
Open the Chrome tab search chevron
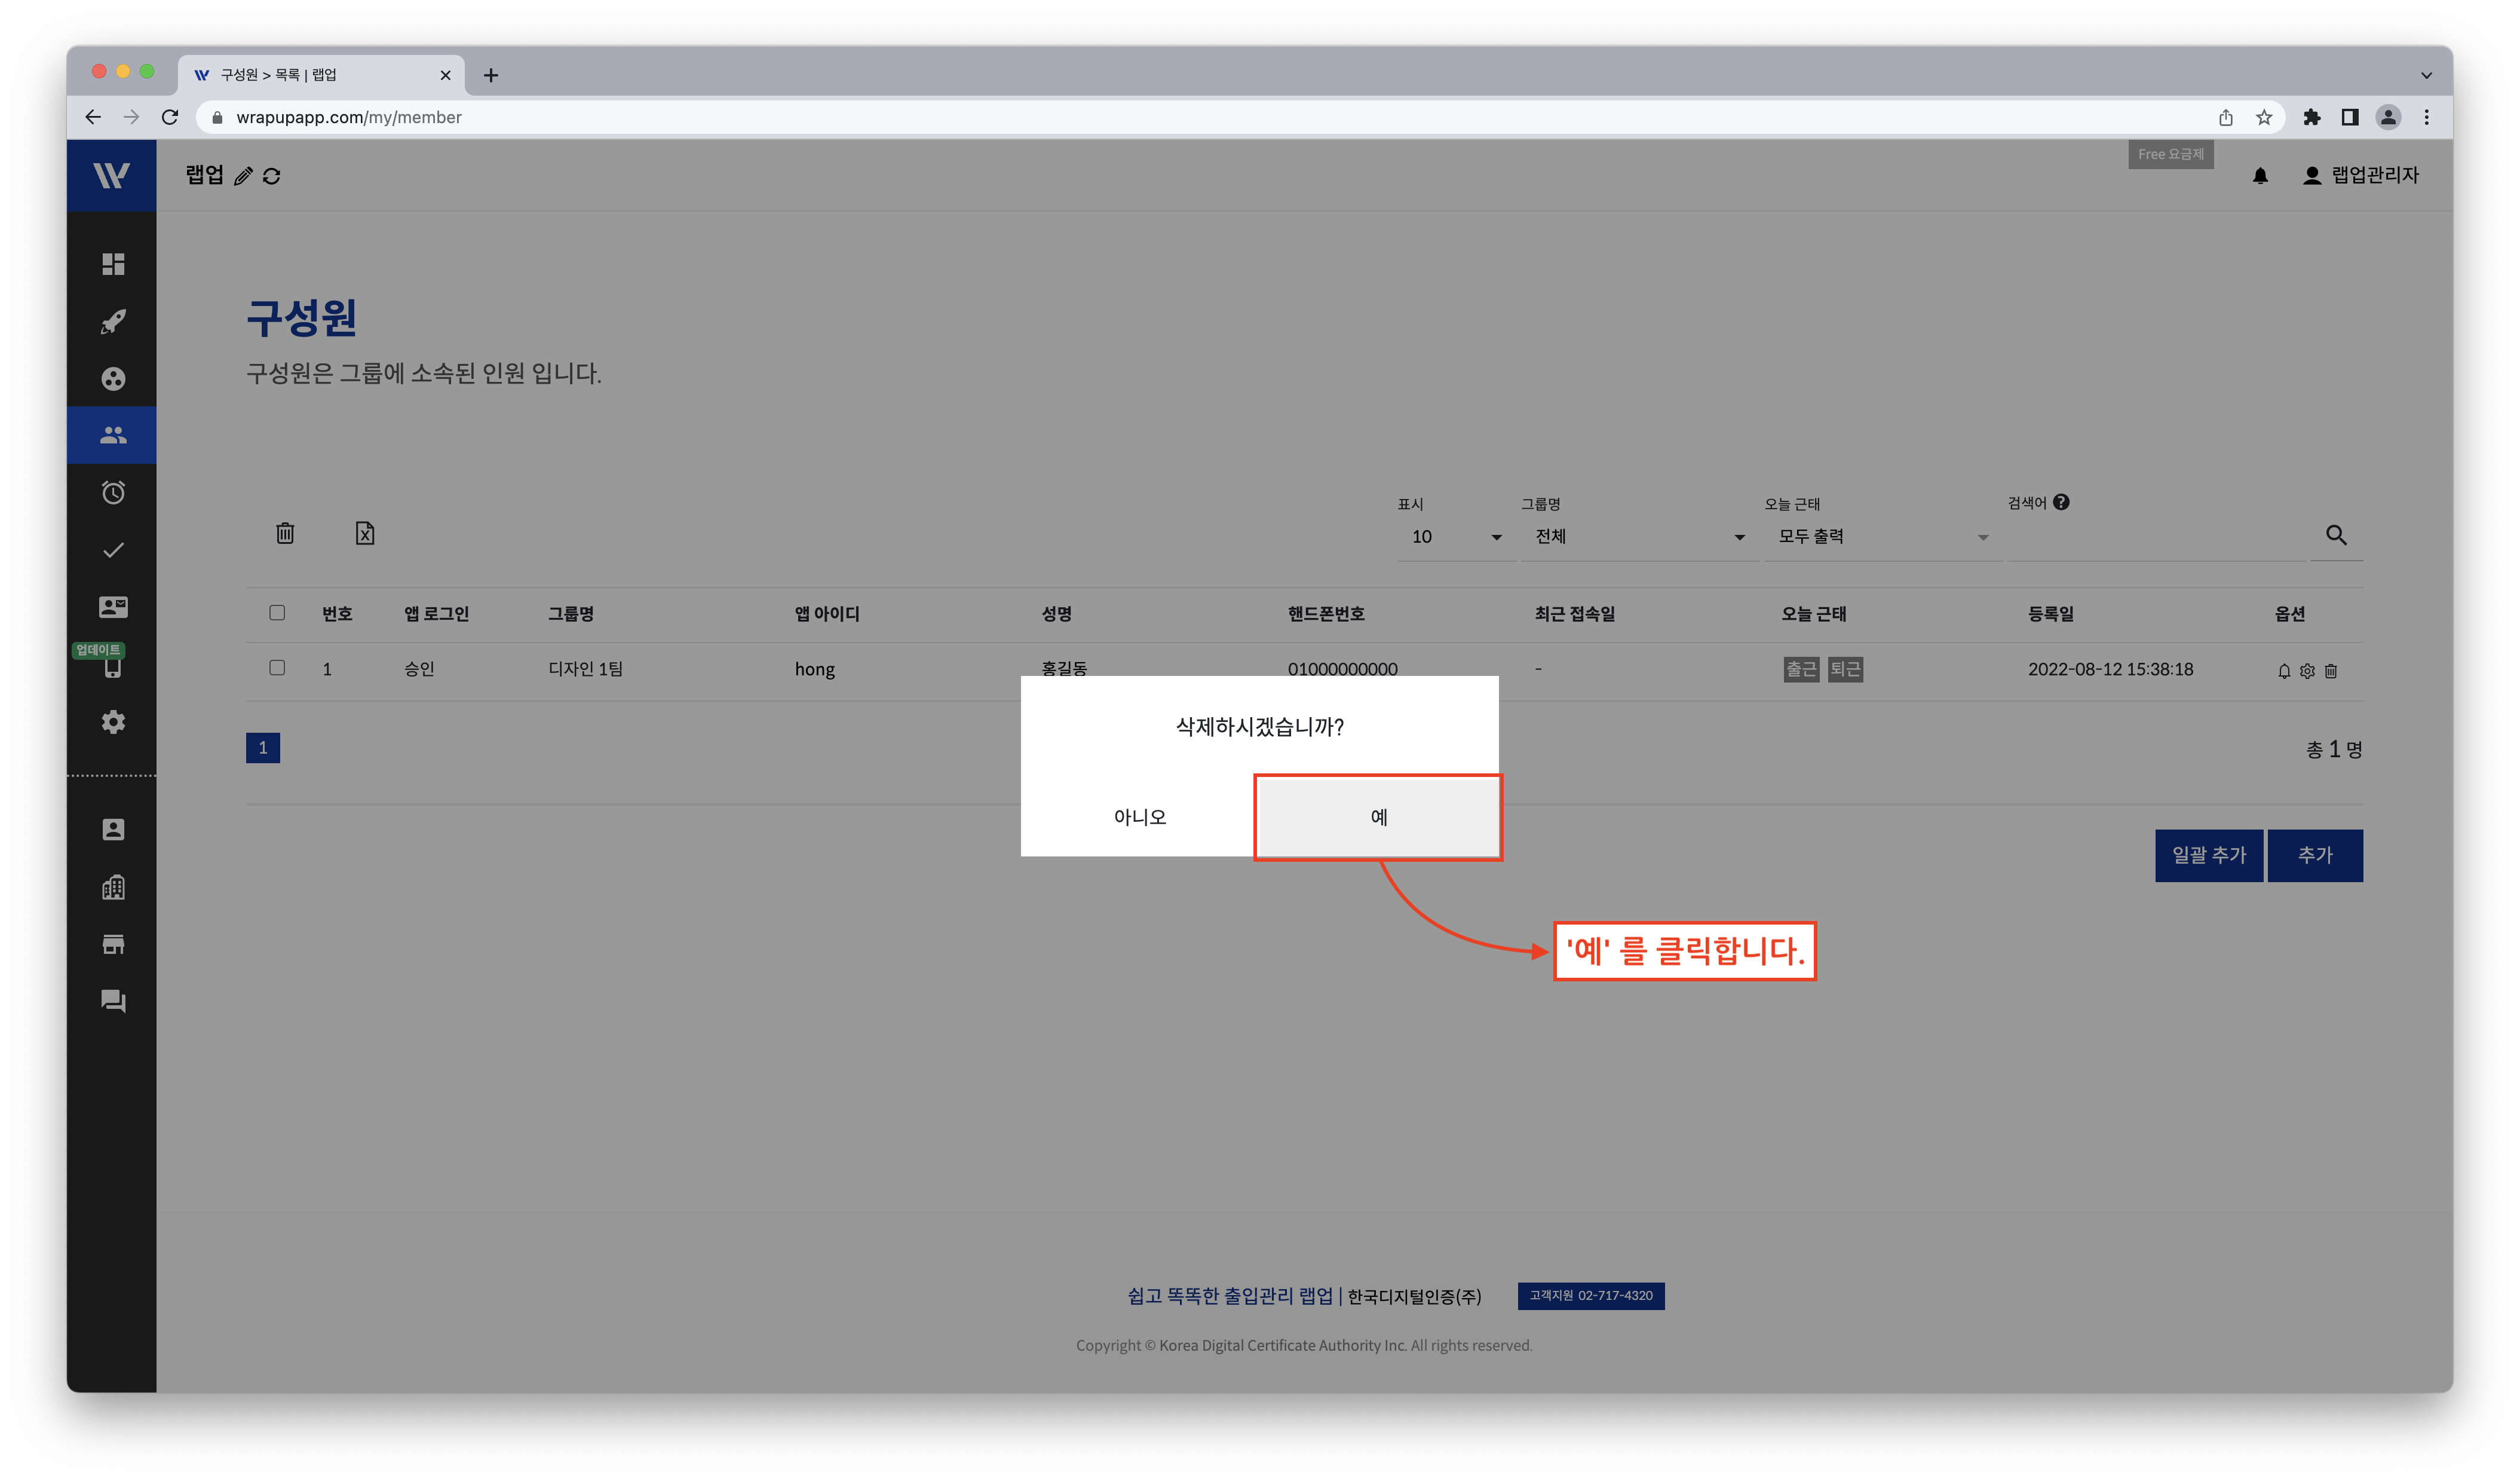(x=2426, y=75)
